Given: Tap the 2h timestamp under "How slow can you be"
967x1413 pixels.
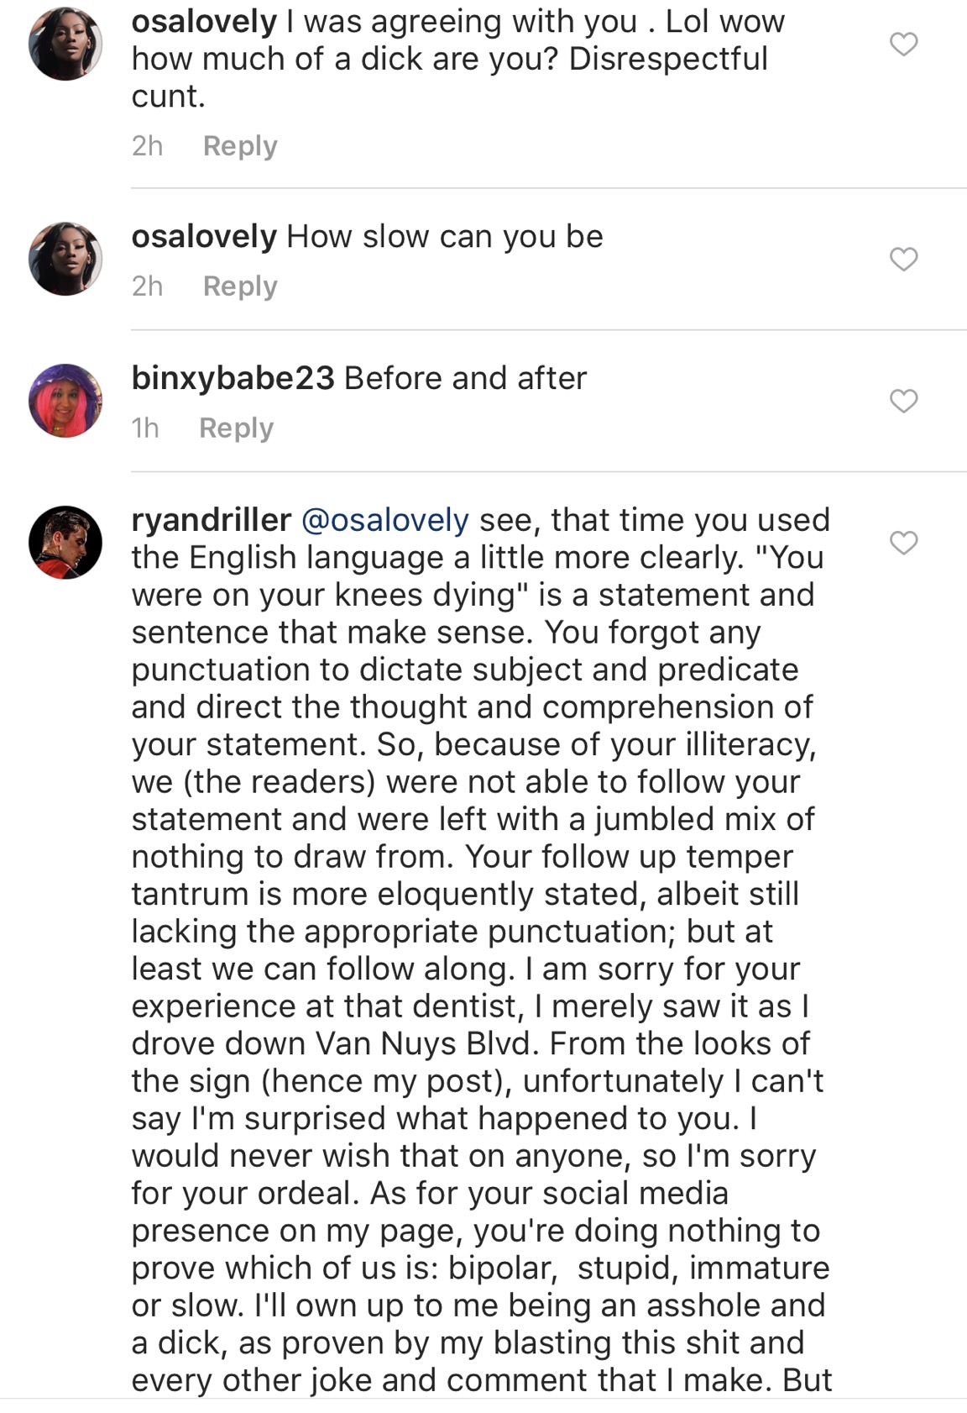Looking at the screenshot, I should click(147, 286).
